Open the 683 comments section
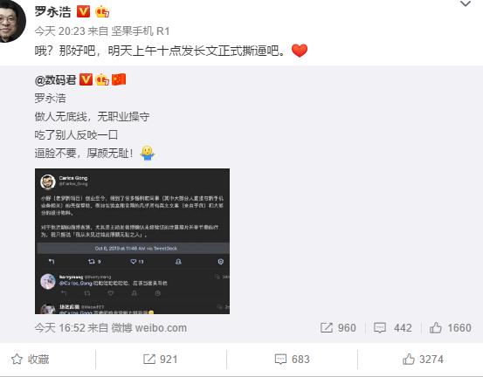This screenshot has width=483, height=377. click(x=292, y=360)
